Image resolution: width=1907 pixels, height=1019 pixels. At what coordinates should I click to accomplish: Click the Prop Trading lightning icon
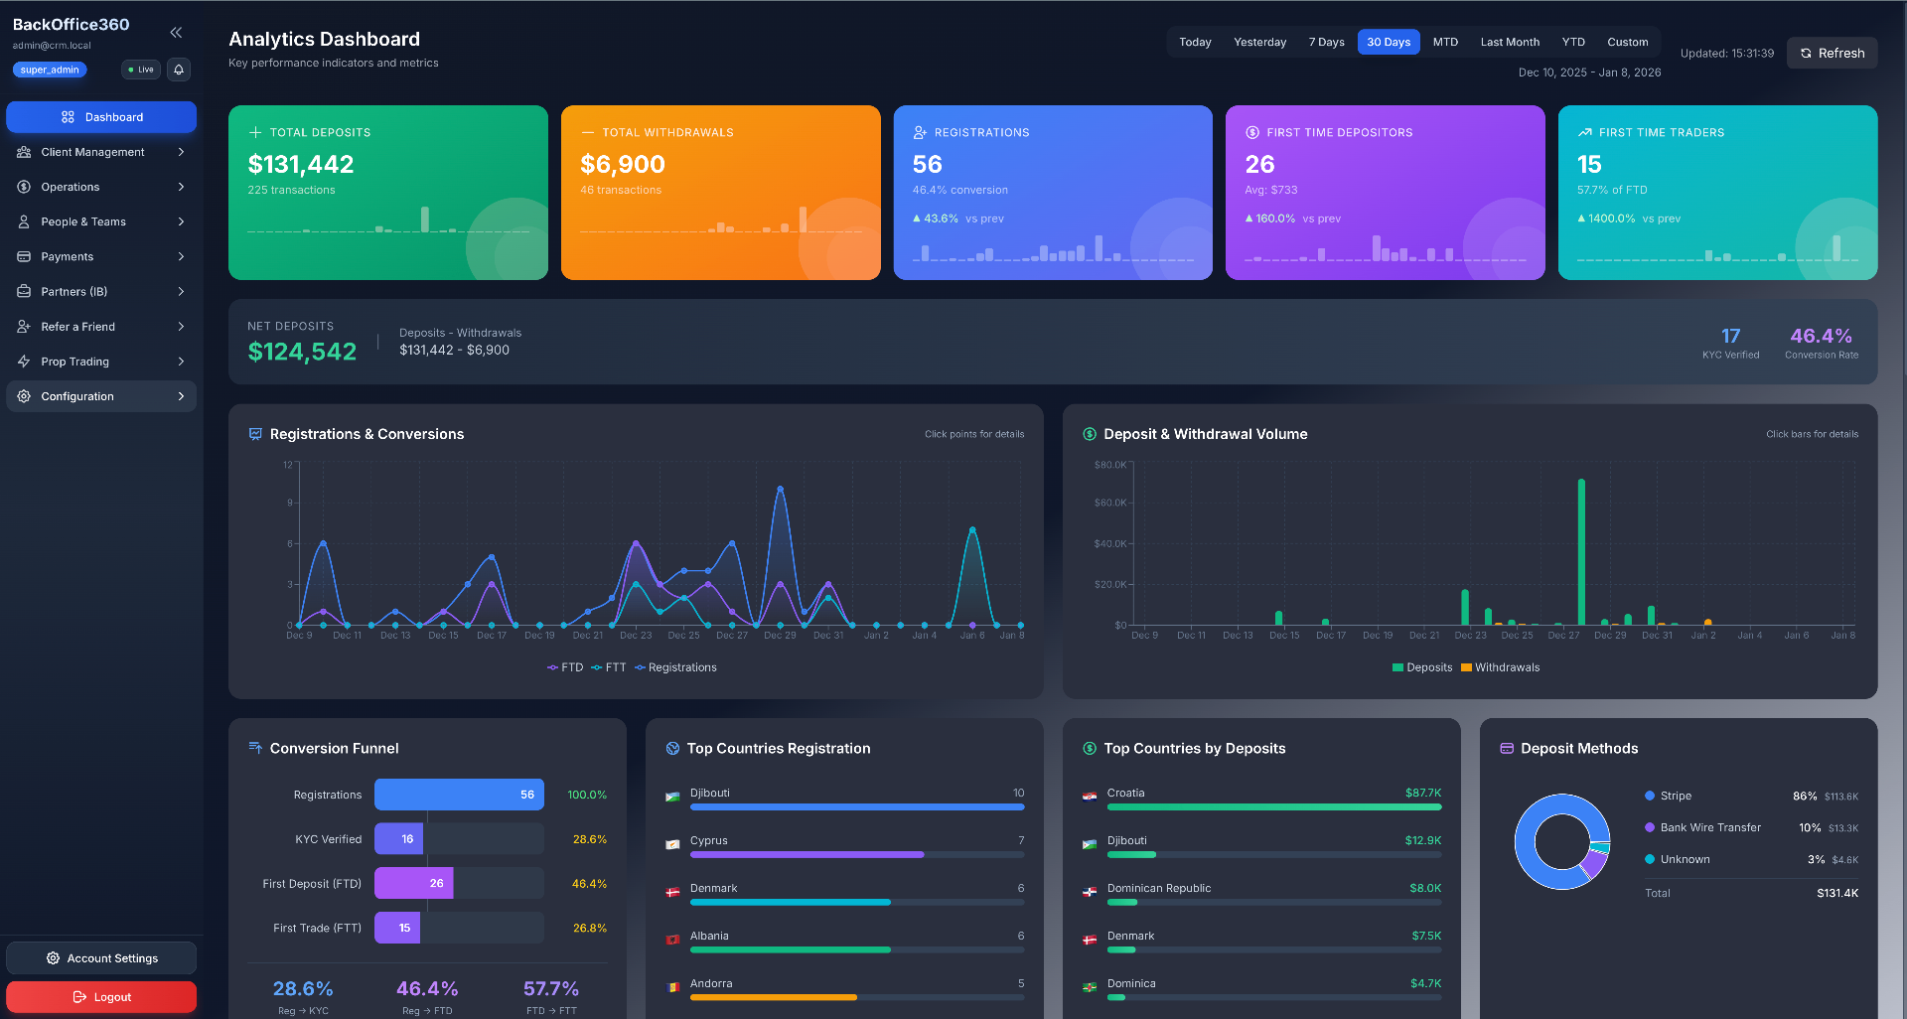(24, 362)
